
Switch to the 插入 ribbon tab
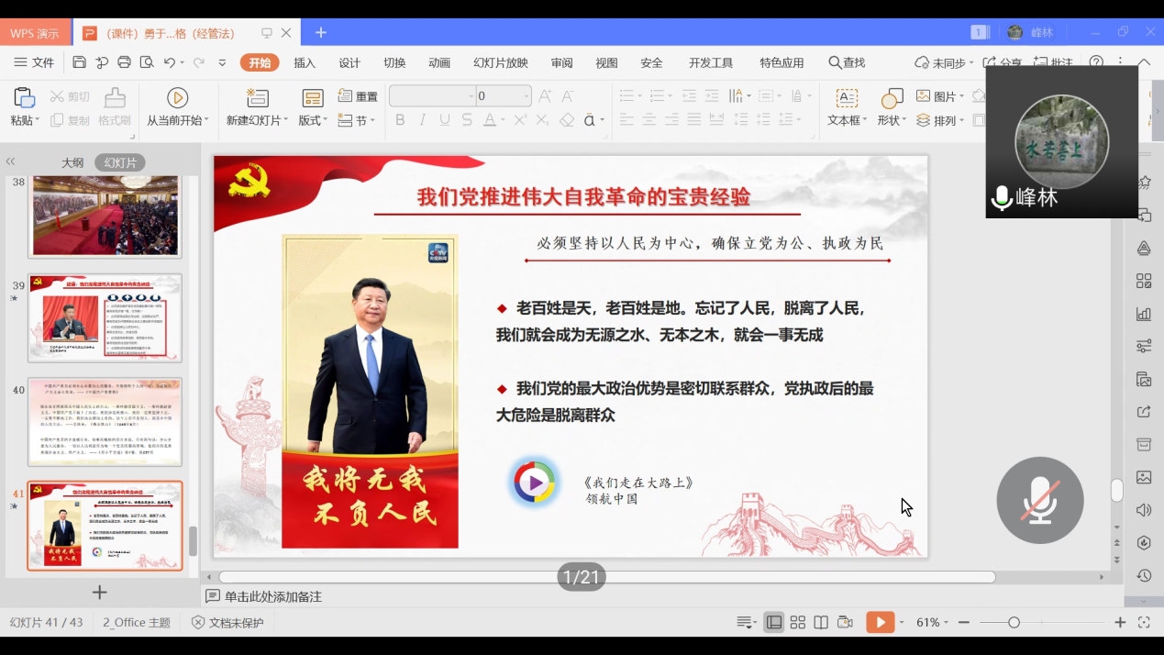pos(304,62)
